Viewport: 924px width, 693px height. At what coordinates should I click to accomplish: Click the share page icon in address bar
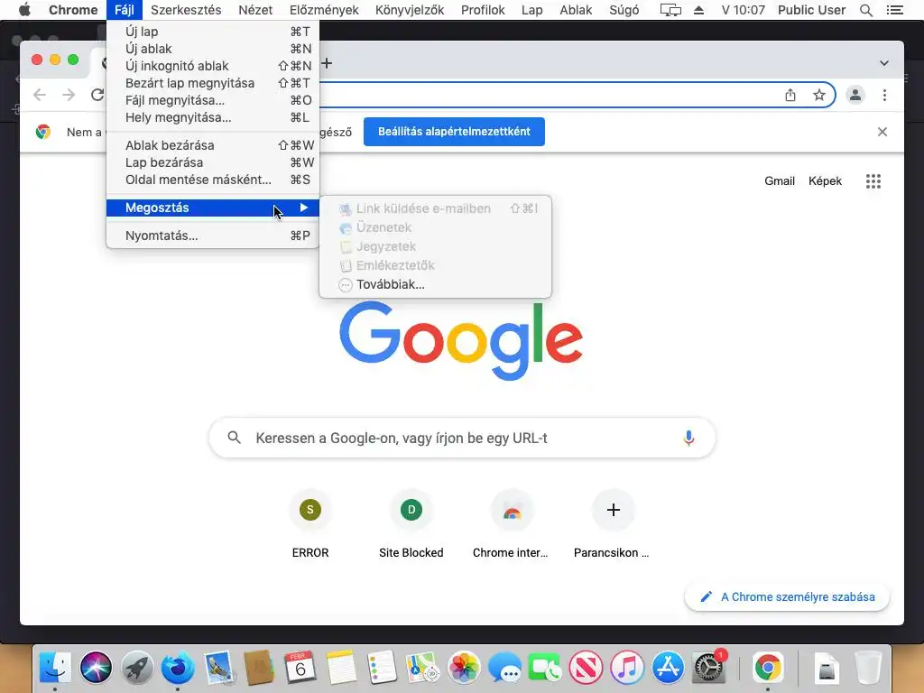pyautogui.click(x=790, y=95)
